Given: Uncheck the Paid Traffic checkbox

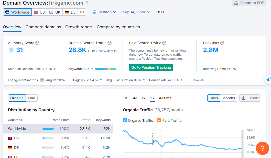Looking at the screenshot, I should [159, 120].
